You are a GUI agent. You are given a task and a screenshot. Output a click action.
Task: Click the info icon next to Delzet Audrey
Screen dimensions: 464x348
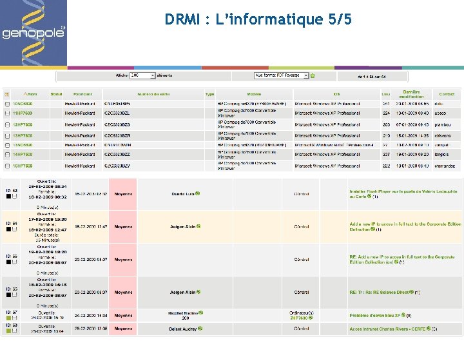200,329
